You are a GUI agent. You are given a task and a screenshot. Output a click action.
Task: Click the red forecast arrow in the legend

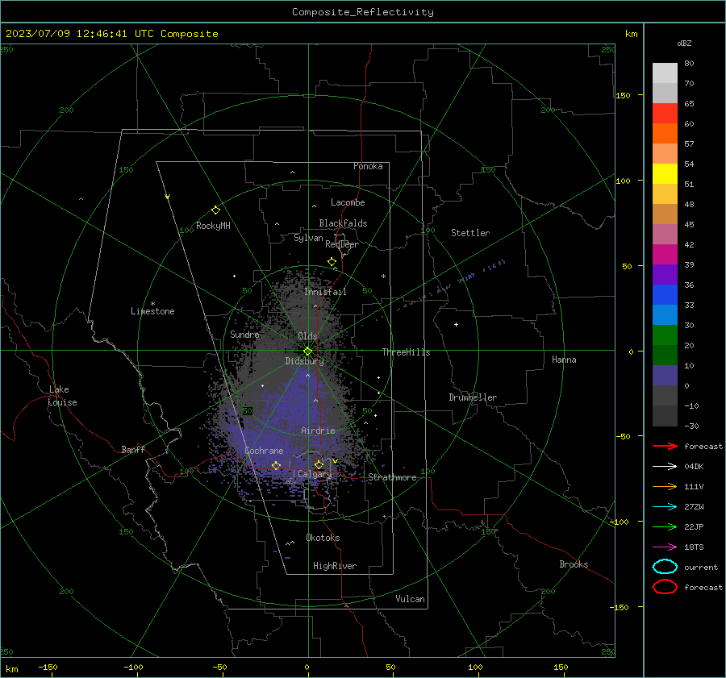click(665, 446)
